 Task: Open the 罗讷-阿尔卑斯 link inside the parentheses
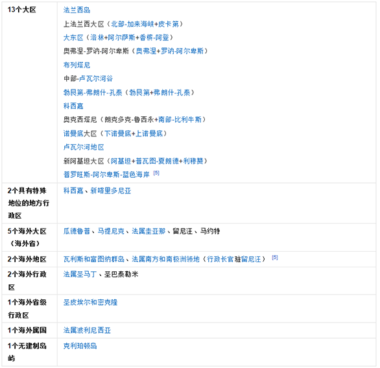click(x=182, y=51)
